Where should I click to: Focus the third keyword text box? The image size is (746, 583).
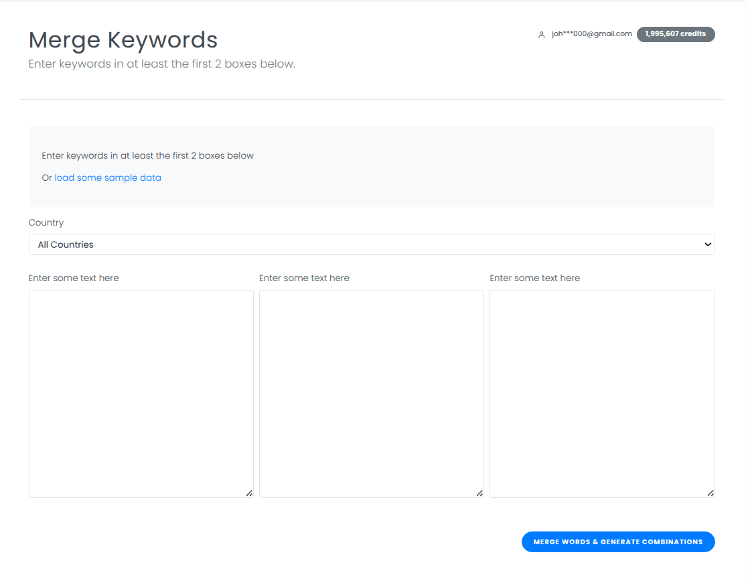point(601,394)
